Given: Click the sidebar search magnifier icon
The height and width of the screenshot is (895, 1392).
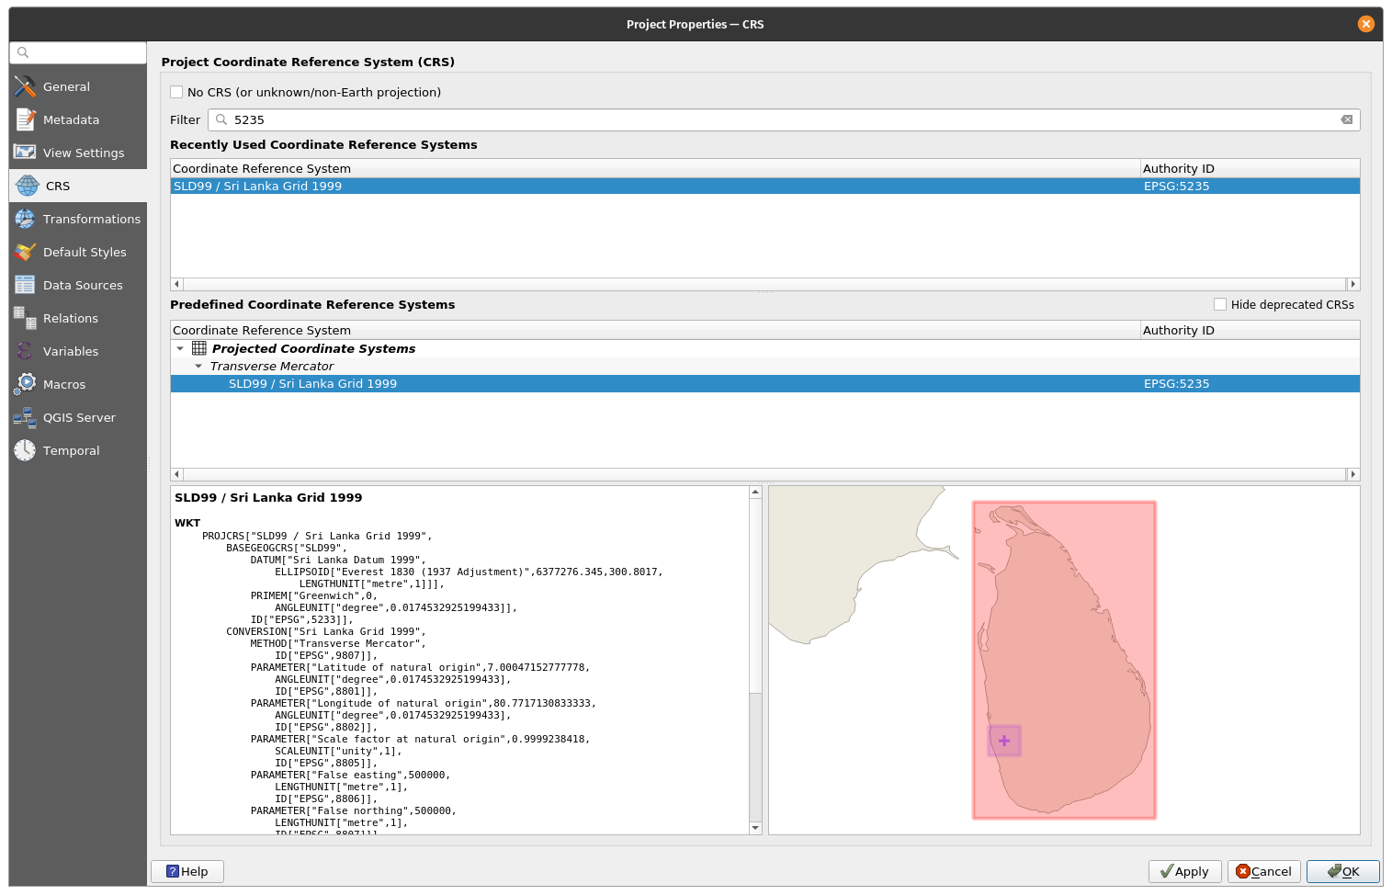Looking at the screenshot, I should pos(23,52).
